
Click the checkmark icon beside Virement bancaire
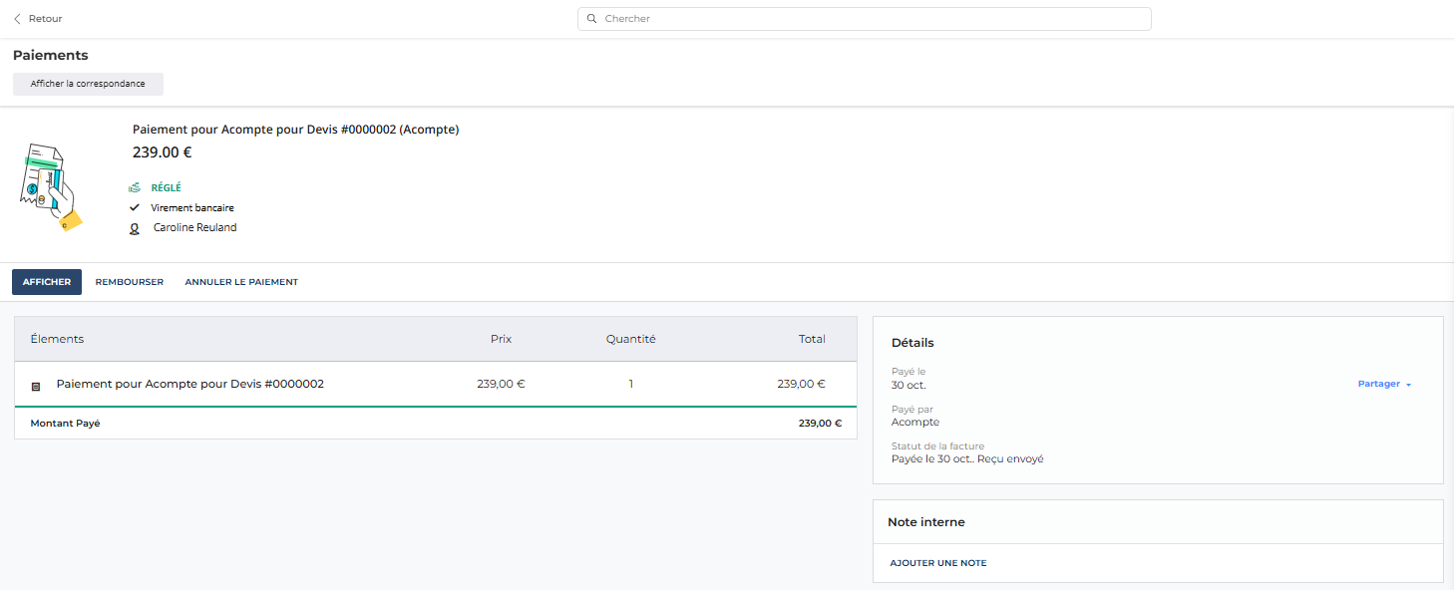pos(135,207)
